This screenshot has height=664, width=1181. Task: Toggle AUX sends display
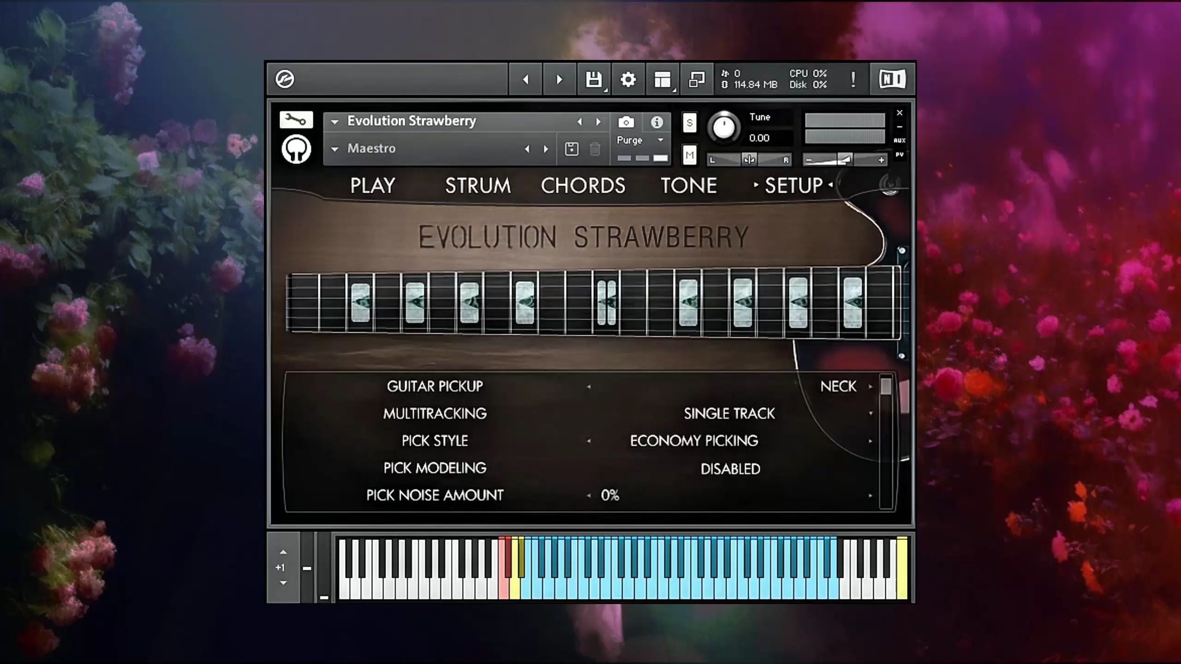point(899,140)
